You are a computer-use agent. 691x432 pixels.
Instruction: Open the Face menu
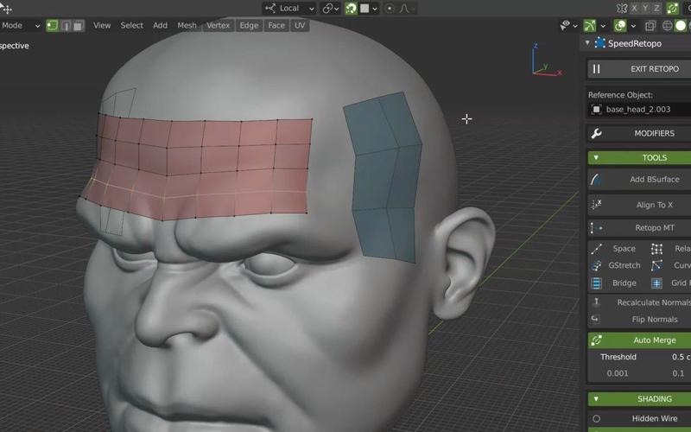(x=276, y=26)
